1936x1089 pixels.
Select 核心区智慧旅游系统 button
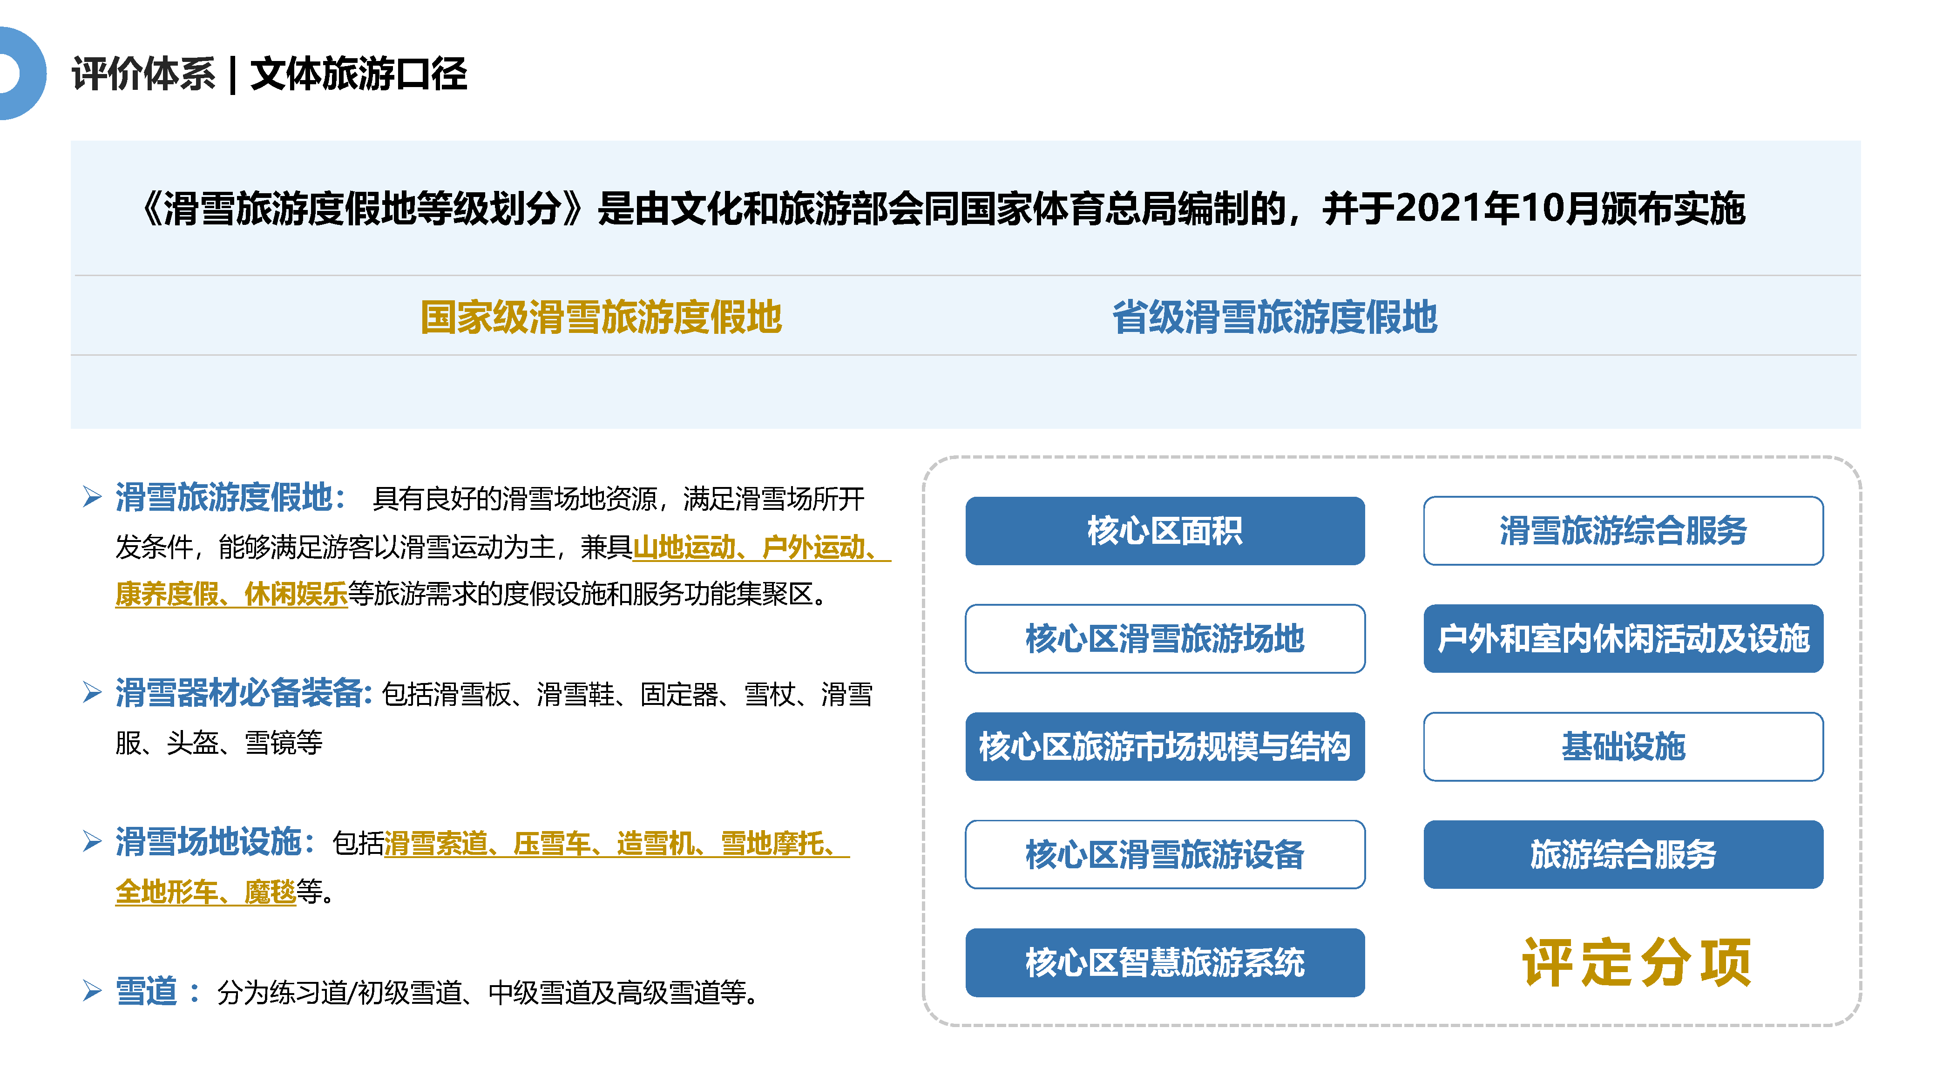1164,963
